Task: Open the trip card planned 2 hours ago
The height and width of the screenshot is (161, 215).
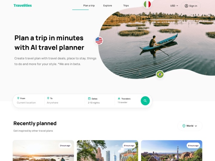Action: (x=43, y=151)
